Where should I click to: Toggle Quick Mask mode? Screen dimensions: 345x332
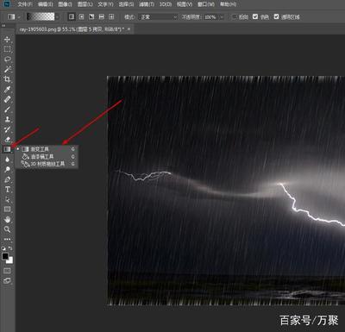click(x=8, y=271)
